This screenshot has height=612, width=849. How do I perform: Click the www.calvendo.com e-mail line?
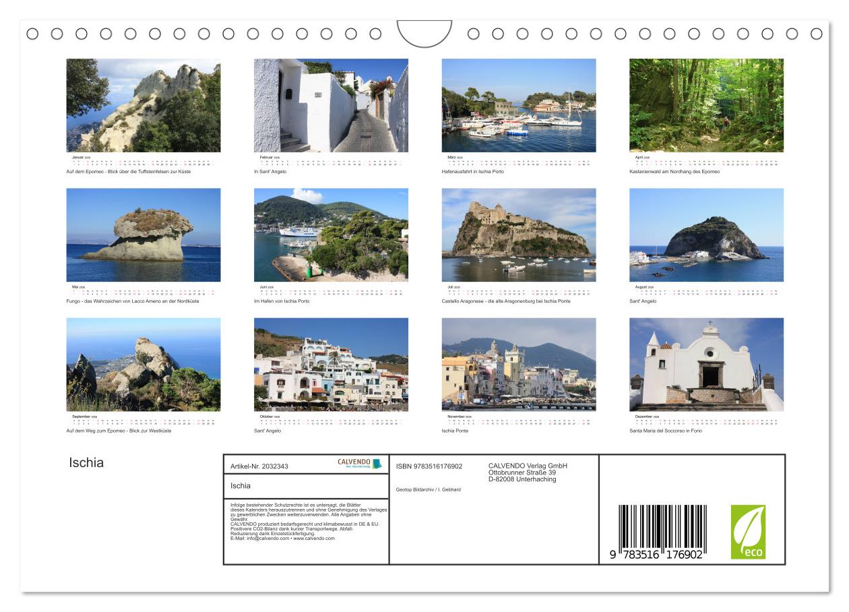[282, 539]
